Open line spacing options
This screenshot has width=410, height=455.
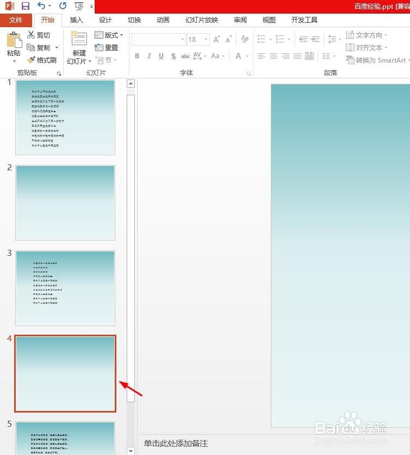tap(334, 39)
